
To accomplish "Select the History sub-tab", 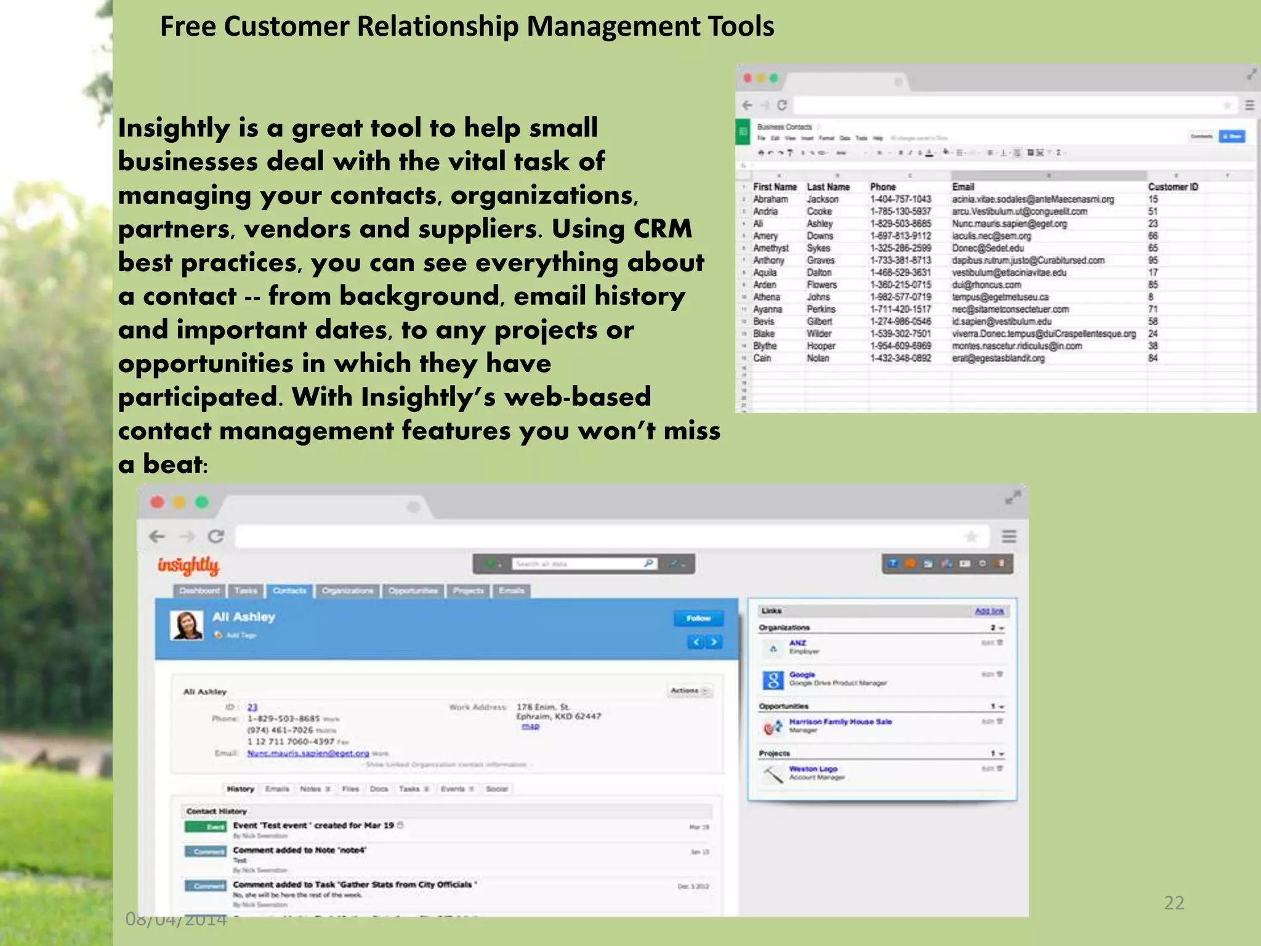I will [x=240, y=789].
